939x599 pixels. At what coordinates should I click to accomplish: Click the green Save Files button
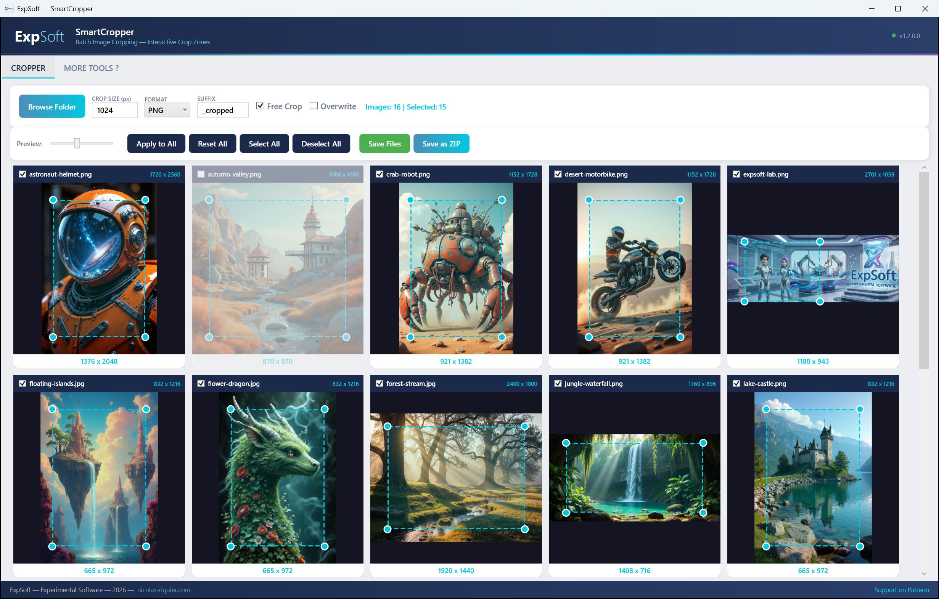coord(384,144)
